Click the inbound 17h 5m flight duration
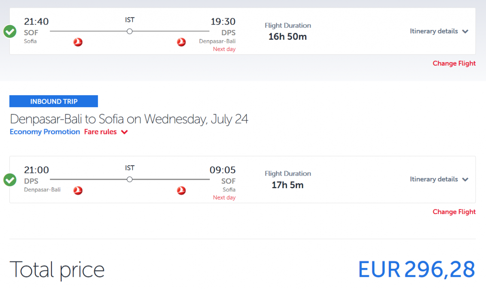Viewport: 486px width, 289px height. [x=288, y=185]
